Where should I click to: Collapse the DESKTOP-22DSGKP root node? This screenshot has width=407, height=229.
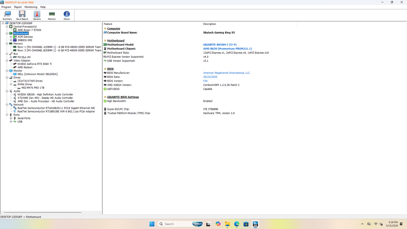point(3,23)
